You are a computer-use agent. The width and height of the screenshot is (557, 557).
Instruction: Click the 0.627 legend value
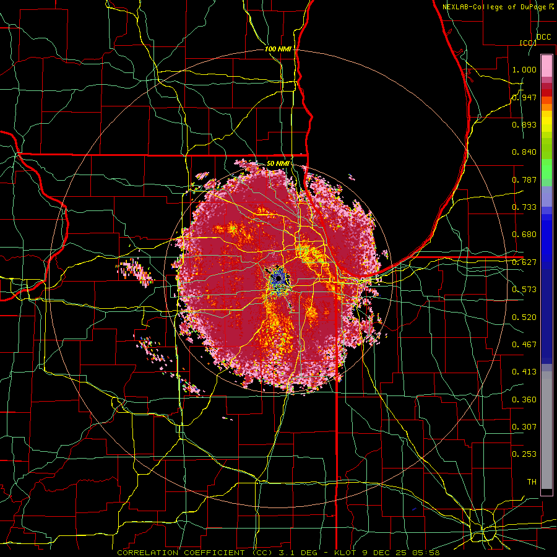(x=524, y=262)
